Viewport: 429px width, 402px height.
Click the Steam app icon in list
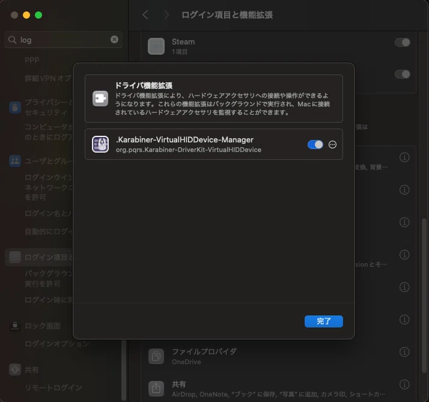tap(156, 46)
